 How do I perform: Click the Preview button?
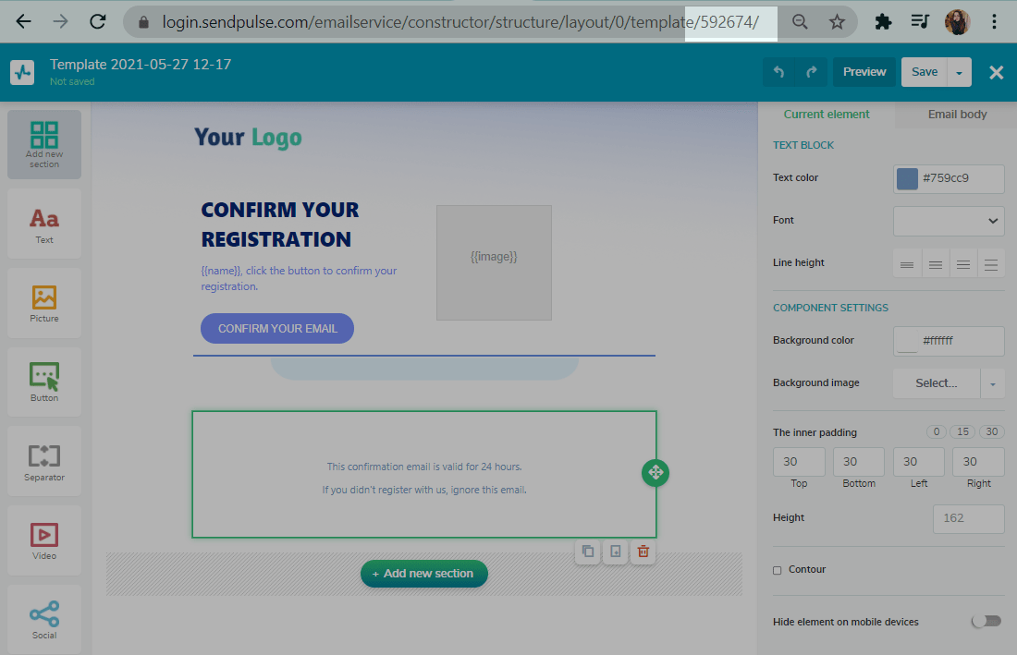[x=864, y=72]
